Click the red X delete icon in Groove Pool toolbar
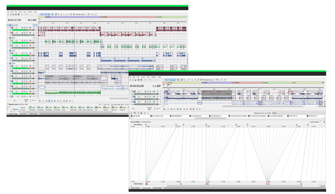 pos(145,113)
